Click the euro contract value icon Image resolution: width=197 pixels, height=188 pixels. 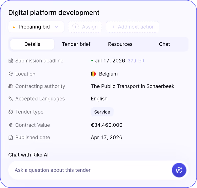pyautogui.click(x=11, y=125)
